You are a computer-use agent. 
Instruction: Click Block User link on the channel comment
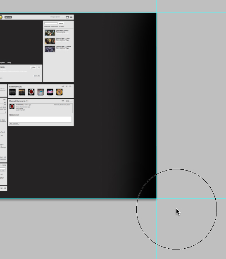pos(63,105)
